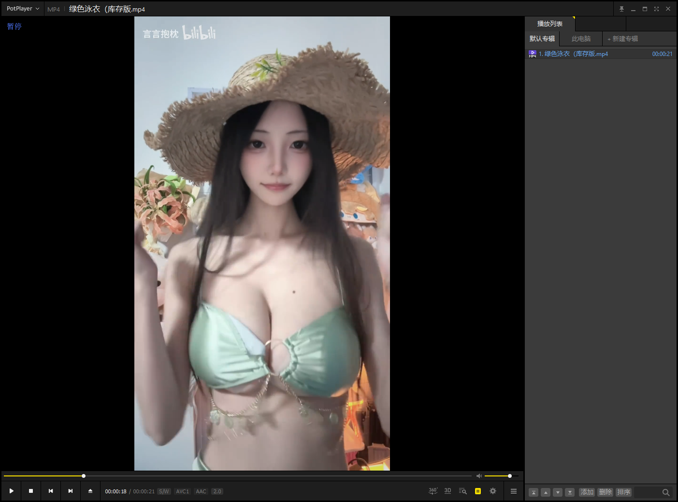This screenshot has width=678, height=502.
Task: Click the volume slider handle
Action: (x=510, y=476)
